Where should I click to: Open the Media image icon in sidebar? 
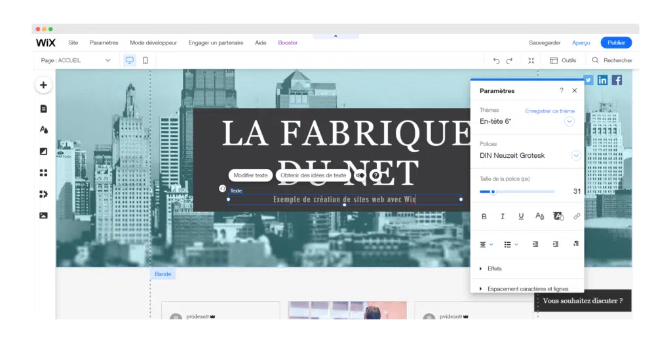pos(43,215)
